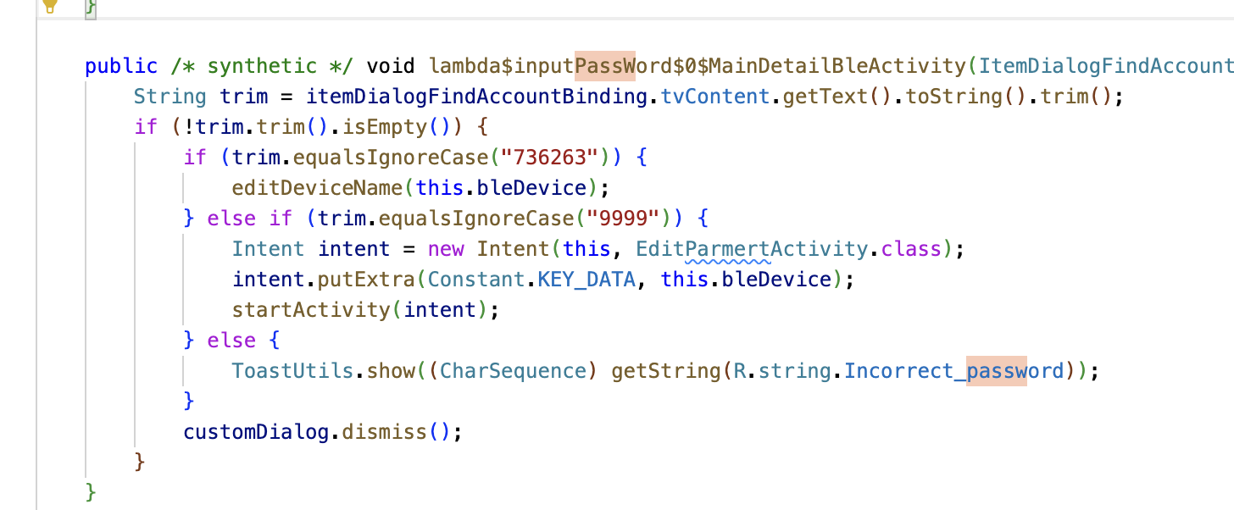Click the tvContent field reference

[716, 97]
